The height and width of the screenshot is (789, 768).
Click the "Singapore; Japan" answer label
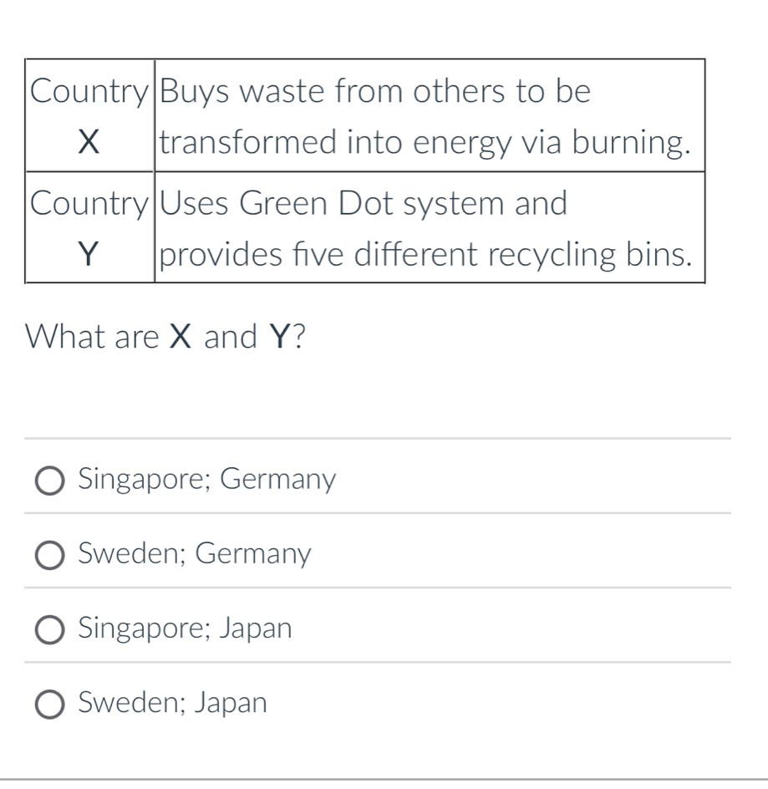tap(185, 628)
